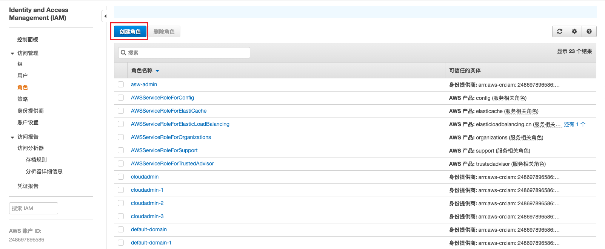605x249 pixels.
Task: Open 用户 in the sidebar
Action: pos(22,76)
